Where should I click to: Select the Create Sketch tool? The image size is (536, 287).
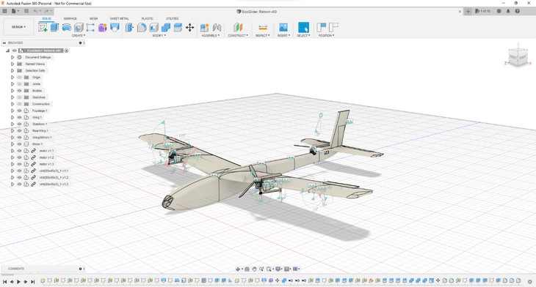click(43, 27)
